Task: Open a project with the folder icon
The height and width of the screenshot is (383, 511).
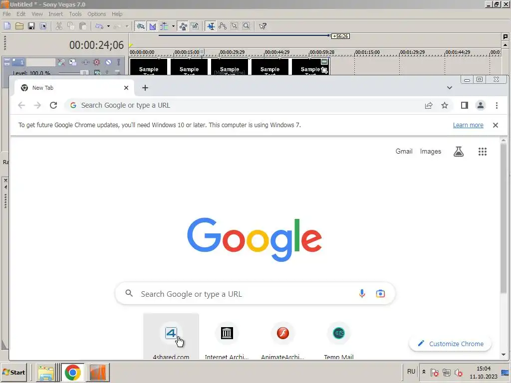Action: click(19, 26)
